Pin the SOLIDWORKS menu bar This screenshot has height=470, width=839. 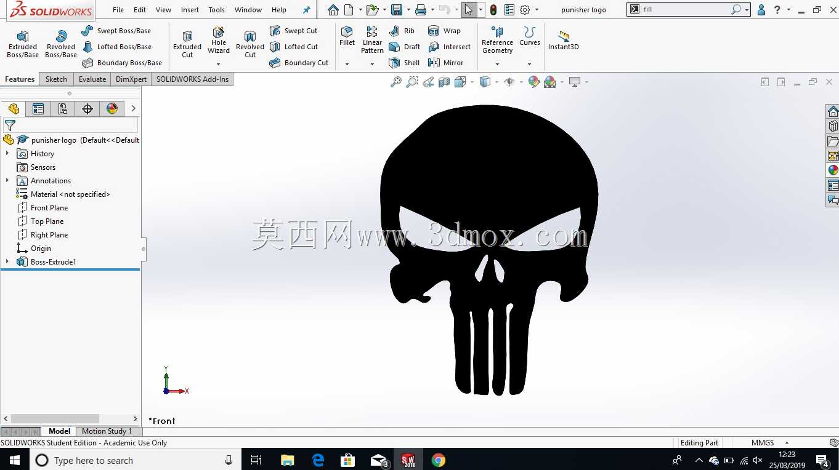307,10
